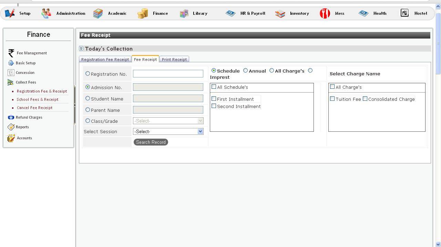Choose the Imprest radio option
Viewport: 441px width, 247px height.
pyautogui.click(x=310, y=71)
